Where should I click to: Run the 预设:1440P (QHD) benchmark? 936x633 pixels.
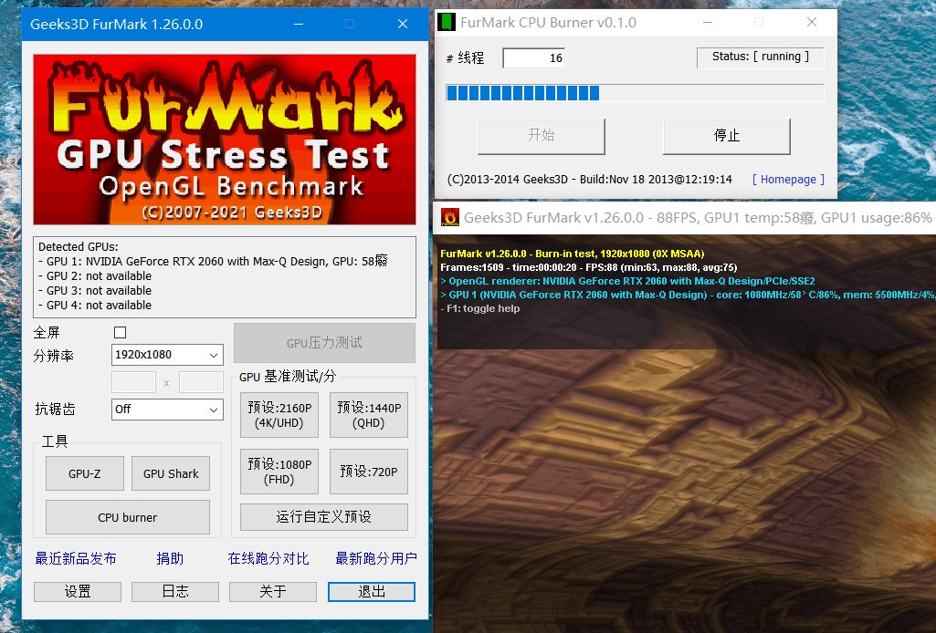click(x=368, y=415)
